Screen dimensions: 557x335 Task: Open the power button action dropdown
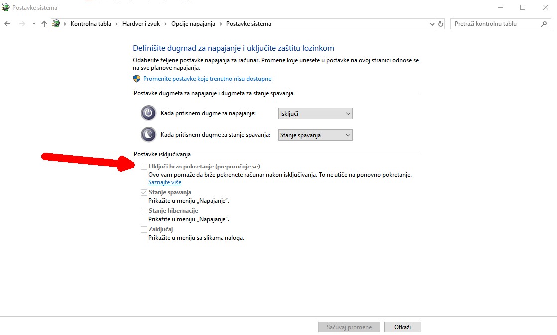[315, 114]
